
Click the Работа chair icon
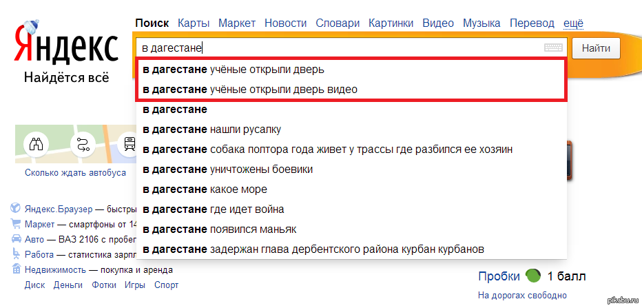point(16,254)
